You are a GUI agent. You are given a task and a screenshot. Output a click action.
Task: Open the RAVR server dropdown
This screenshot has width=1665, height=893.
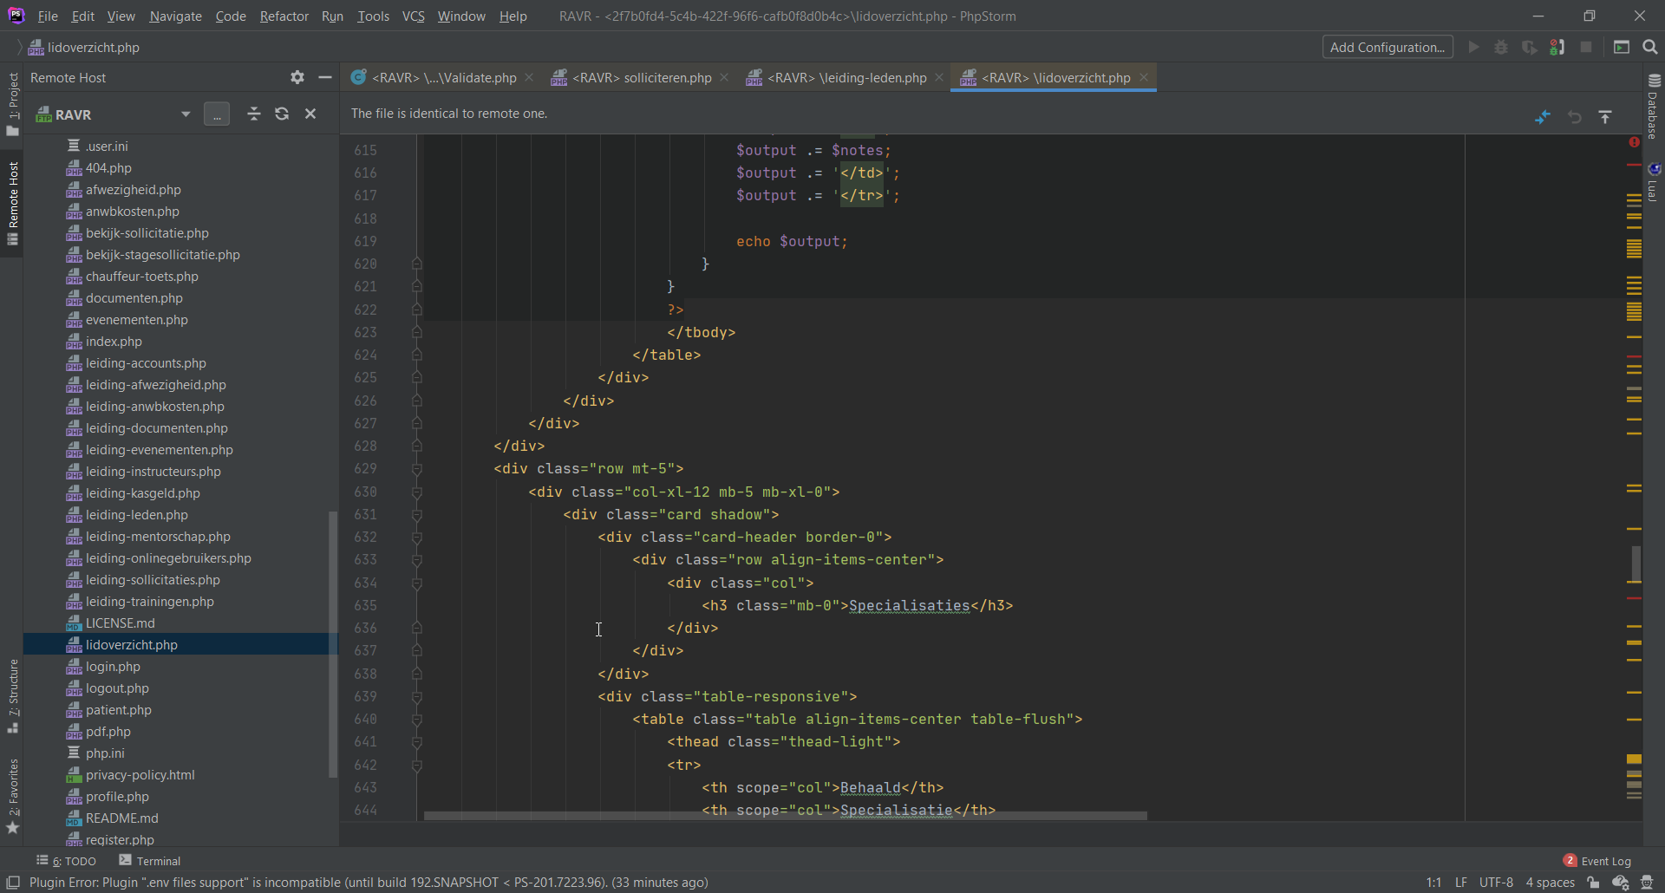point(185,114)
